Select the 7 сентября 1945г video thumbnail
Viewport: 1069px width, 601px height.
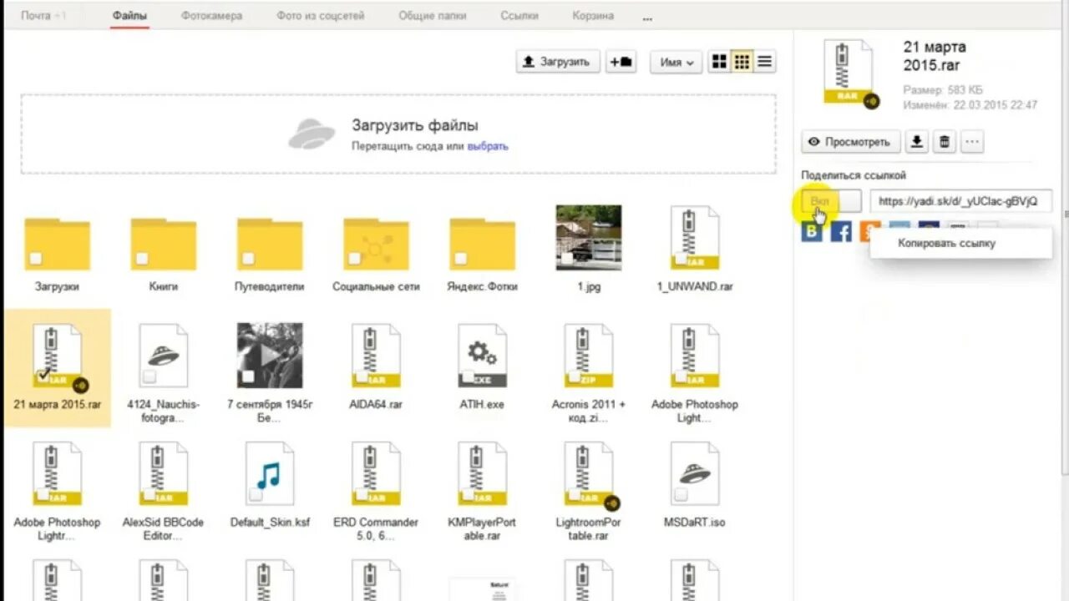point(270,356)
